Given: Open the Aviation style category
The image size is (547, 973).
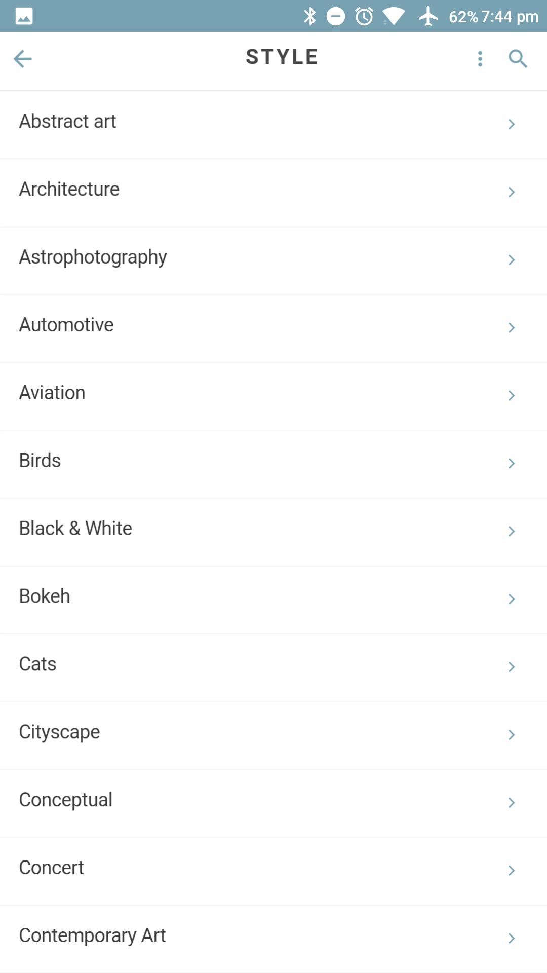Looking at the screenshot, I should click(x=52, y=393).
